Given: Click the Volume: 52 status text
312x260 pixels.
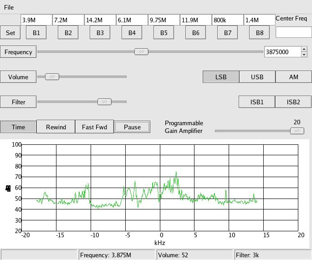Looking at the screenshot, I should [173, 255].
